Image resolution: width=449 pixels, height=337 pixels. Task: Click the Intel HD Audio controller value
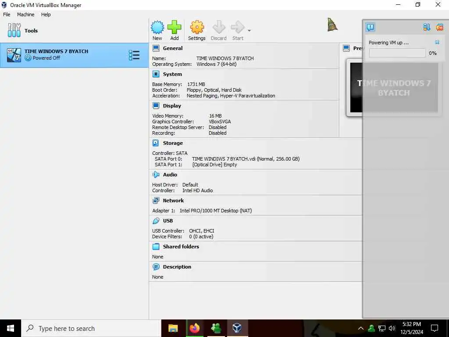[x=198, y=190]
